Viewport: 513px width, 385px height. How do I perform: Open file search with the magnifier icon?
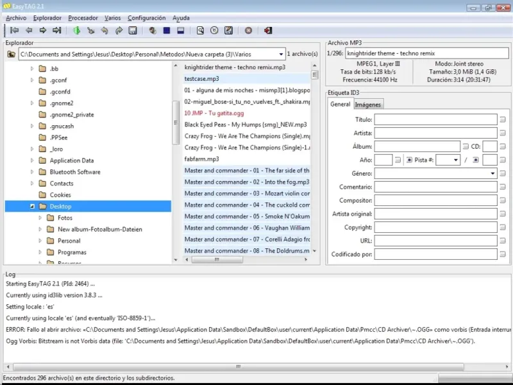(200, 30)
